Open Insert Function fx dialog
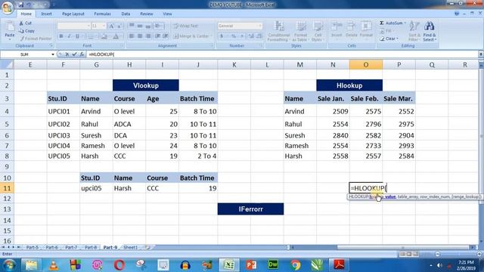The height and width of the screenshot is (272, 484). coord(82,54)
